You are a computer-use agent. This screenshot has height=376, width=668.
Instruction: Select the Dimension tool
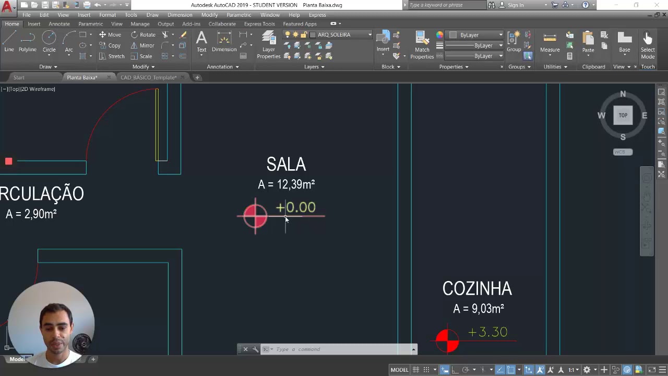point(224,42)
